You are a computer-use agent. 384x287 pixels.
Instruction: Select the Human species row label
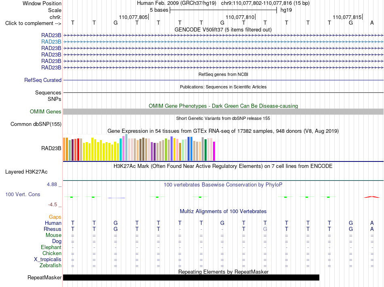tap(53, 223)
